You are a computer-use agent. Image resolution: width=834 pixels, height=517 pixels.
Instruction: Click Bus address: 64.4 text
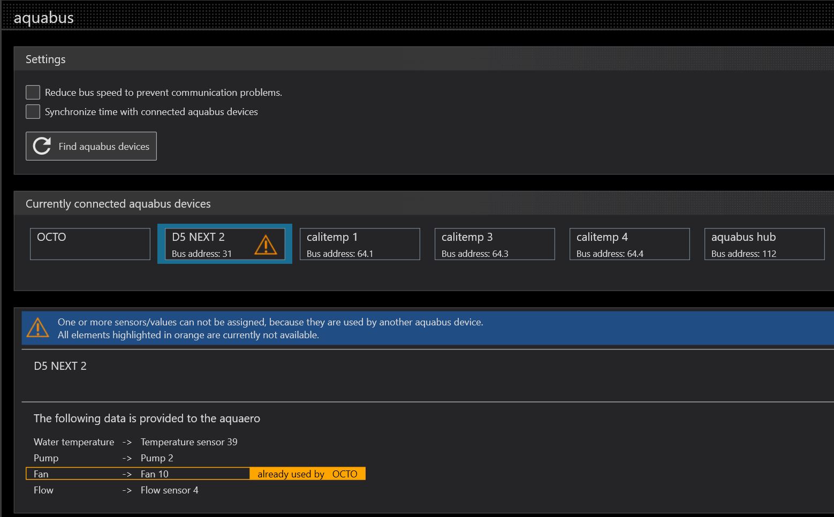610,254
